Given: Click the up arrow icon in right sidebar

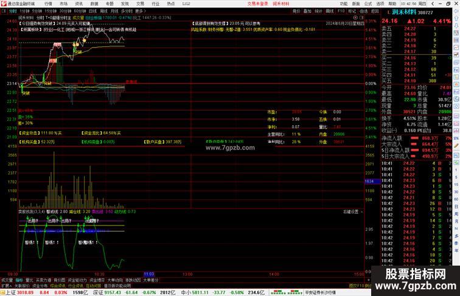Looking at the screenshot, I should point(456,18).
